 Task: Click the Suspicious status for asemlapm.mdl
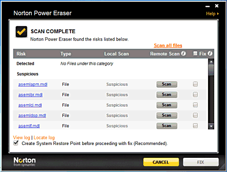click(117, 84)
